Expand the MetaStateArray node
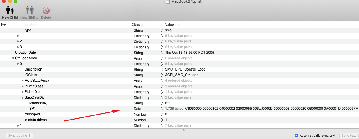The height and width of the screenshot is (139, 359). tap(23, 81)
